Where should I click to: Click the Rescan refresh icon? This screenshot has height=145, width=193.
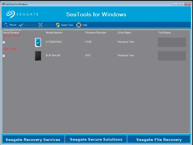6,25
